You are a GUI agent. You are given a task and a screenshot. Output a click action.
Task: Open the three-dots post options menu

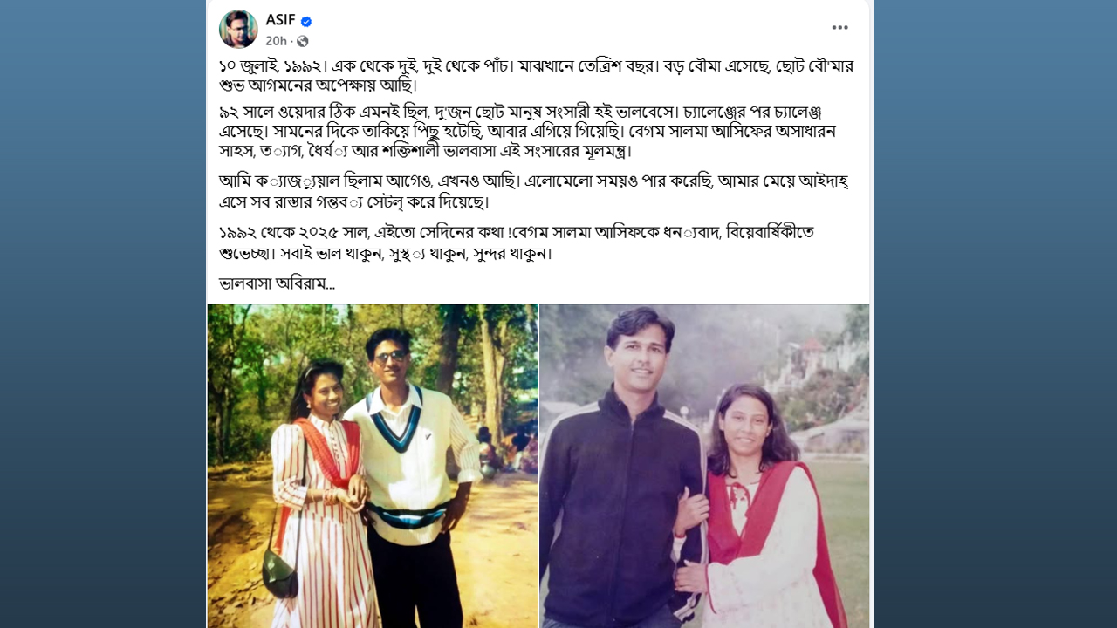point(839,28)
